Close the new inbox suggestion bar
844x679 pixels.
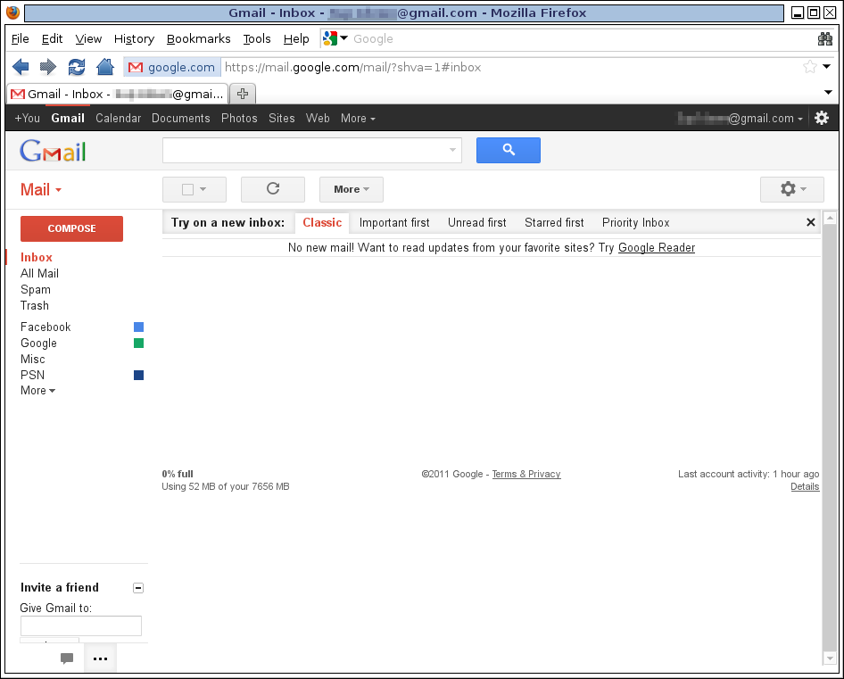tap(811, 222)
